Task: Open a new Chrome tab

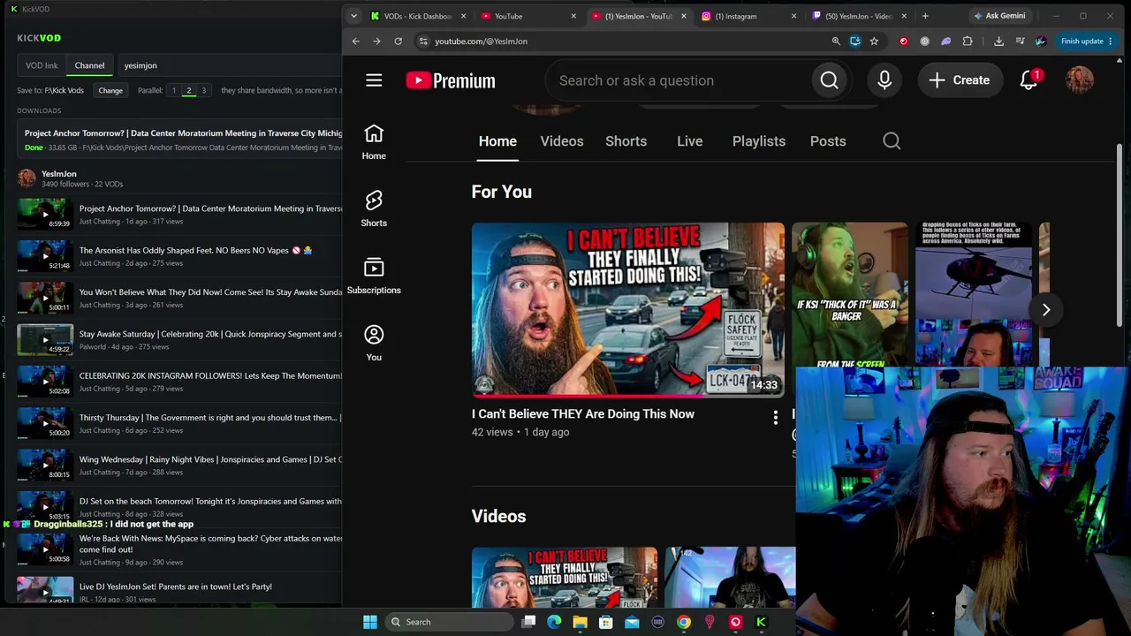Action: (x=925, y=16)
